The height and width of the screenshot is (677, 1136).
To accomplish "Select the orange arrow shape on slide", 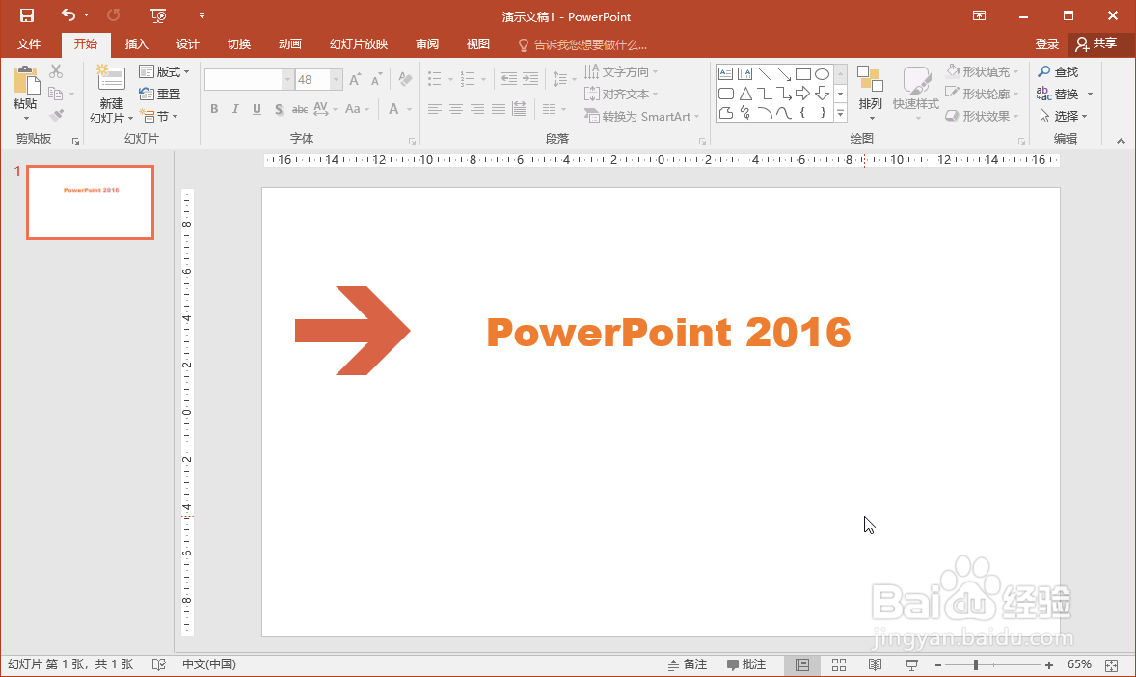I will coord(353,331).
